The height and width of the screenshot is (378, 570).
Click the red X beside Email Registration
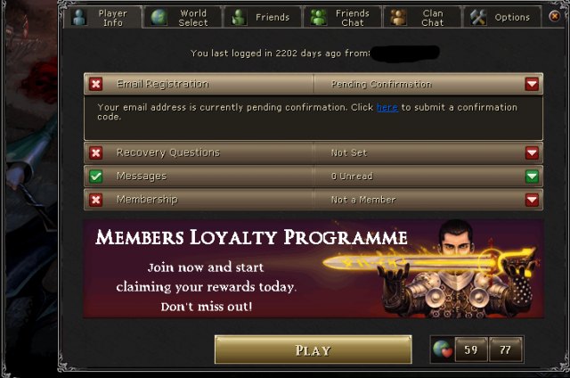[x=96, y=84]
